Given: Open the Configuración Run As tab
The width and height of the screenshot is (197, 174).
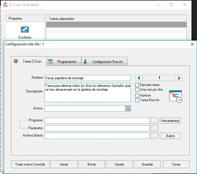Looking at the screenshot, I should coord(104,62).
